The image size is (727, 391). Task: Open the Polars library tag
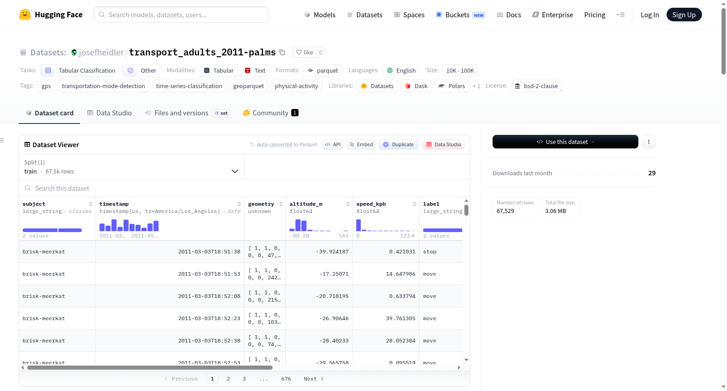click(x=452, y=86)
